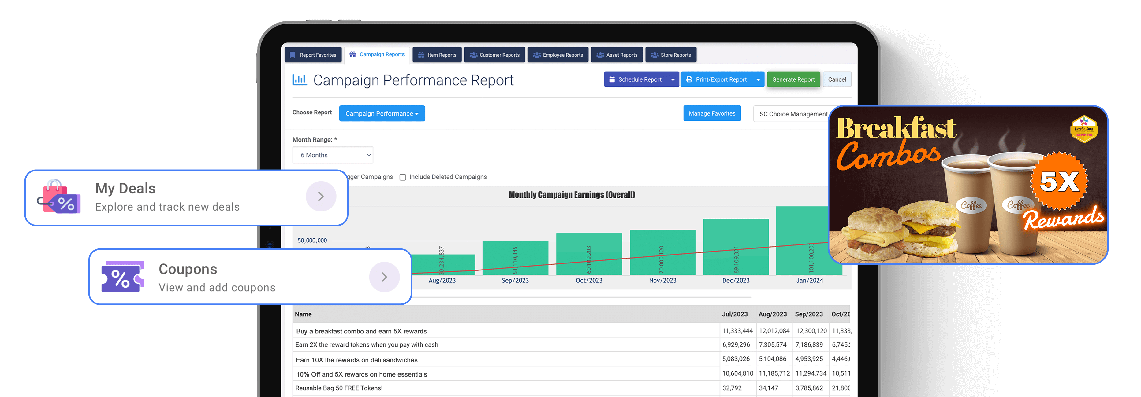Click the 11,185,712 Aug/2023 value
The image size is (1141, 397).
pyautogui.click(x=774, y=373)
